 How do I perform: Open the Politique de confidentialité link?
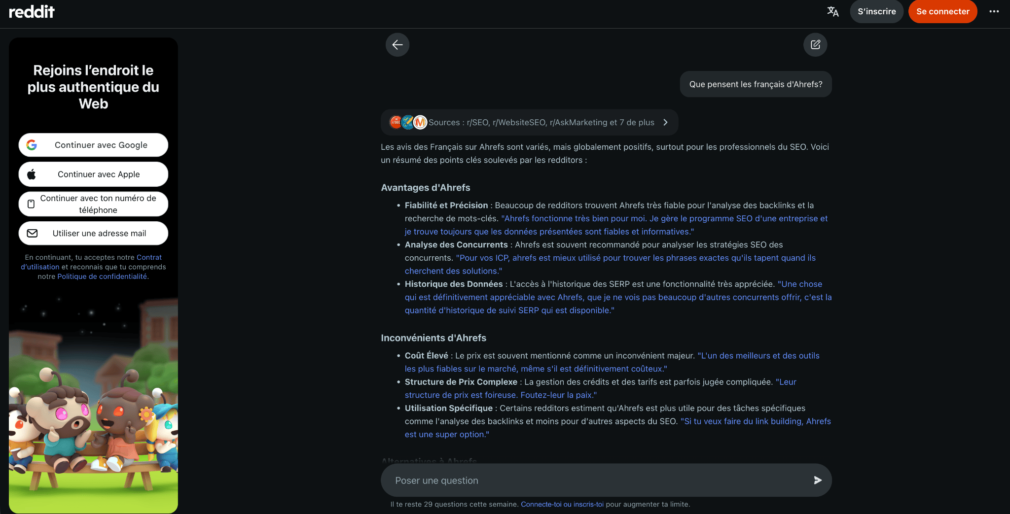point(103,276)
